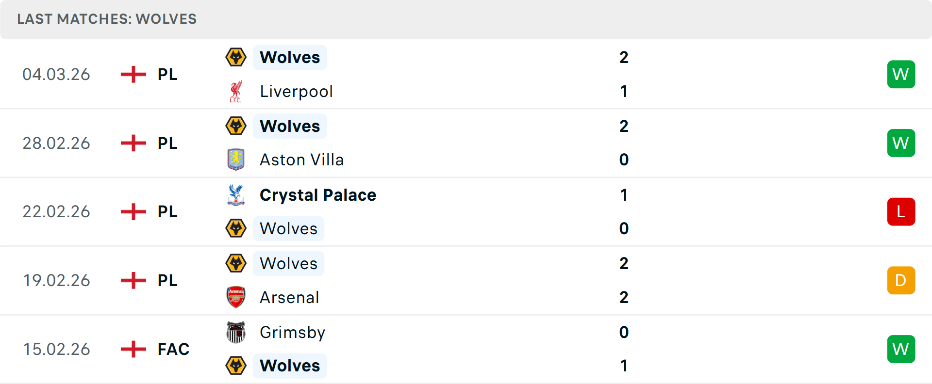Click the yellow D badge for the Arsenal draw

[x=901, y=280]
